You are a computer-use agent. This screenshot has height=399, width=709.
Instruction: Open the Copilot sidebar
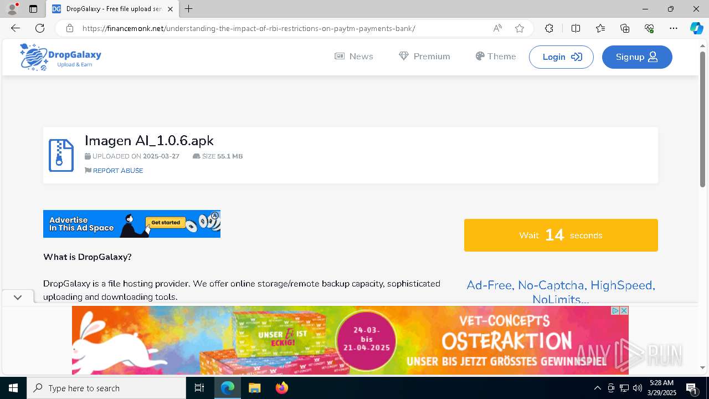point(696,28)
